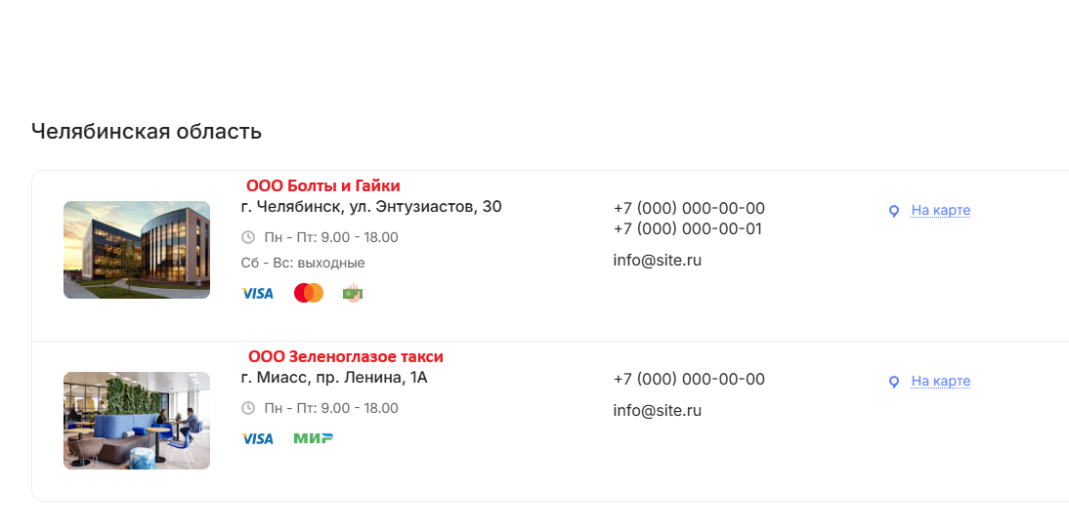
Task: Click the clock icon in Челябинск office hours
Action: tap(248, 237)
